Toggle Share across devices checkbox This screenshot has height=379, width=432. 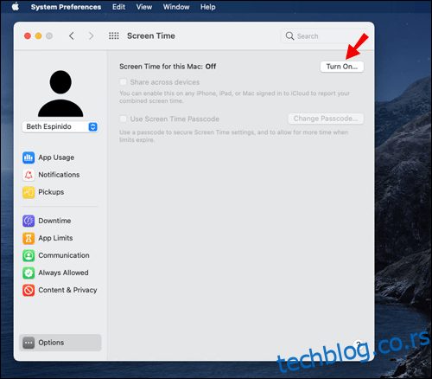coord(123,82)
